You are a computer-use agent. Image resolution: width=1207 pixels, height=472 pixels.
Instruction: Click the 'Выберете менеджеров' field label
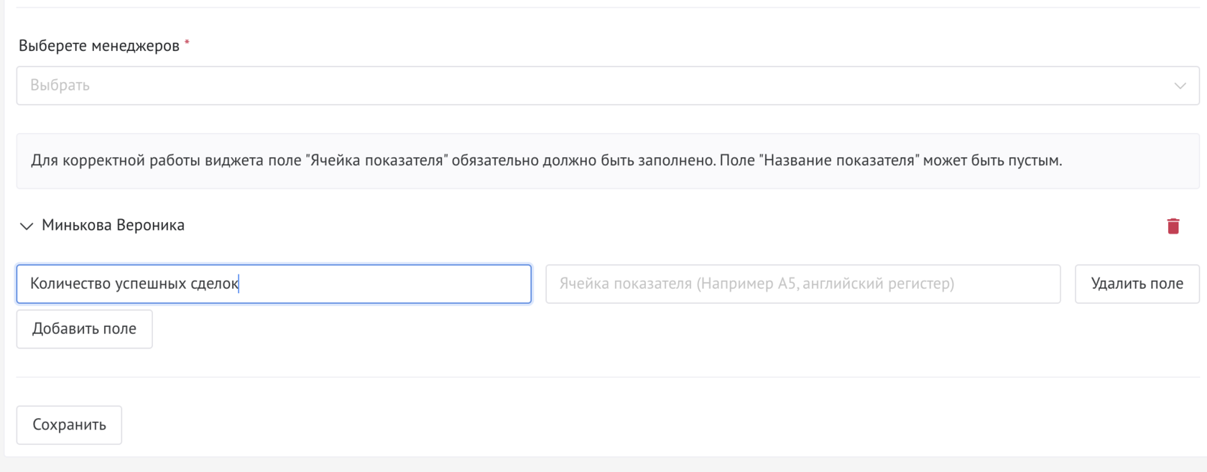tap(98, 46)
